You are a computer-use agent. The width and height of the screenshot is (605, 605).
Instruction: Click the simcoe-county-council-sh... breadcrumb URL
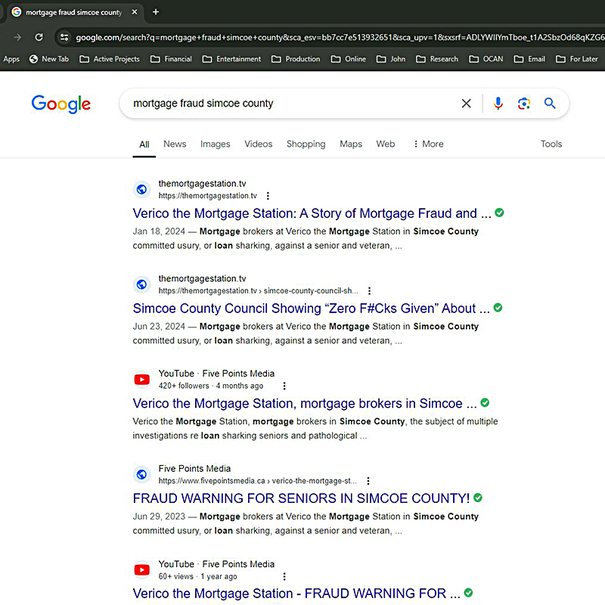(311, 291)
